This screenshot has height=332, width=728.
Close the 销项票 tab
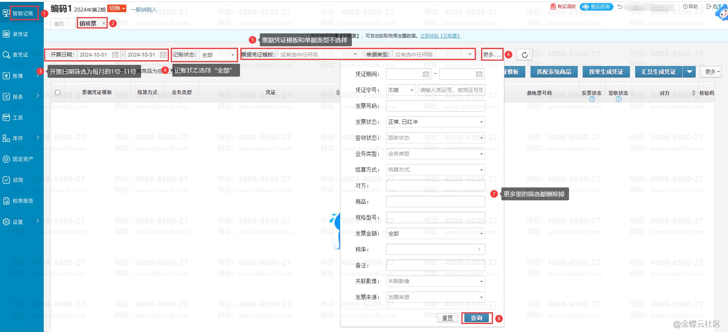point(103,24)
